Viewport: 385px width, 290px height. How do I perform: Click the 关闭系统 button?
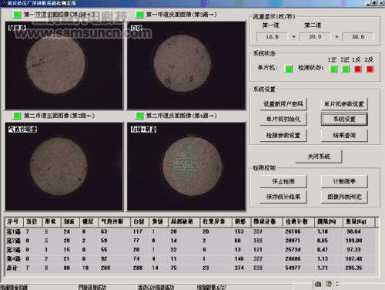tap(319, 157)
